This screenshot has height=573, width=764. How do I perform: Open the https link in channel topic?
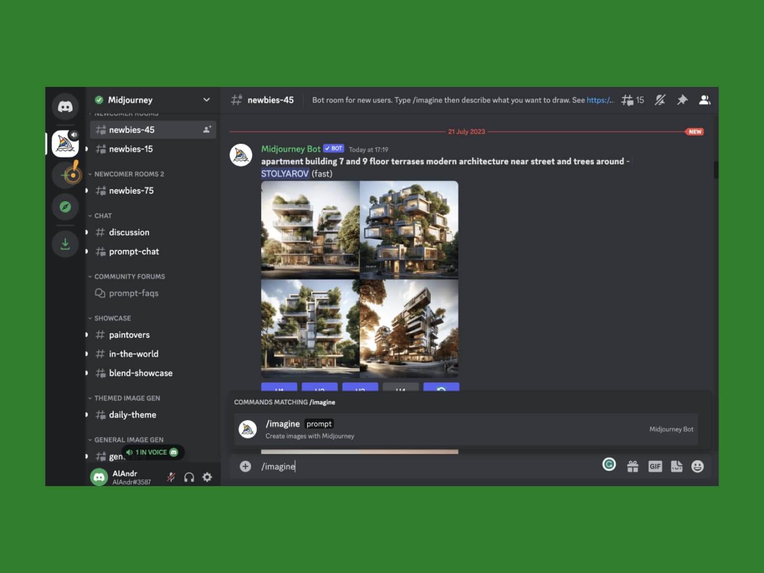coord(600,100)
